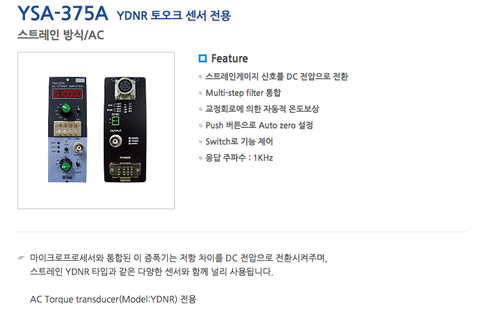This screenshot has height=314, width=481.
Task: Click the upper green ATT rotary knob
Action: tap(66, 109)
